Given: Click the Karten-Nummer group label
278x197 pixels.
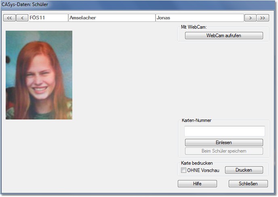Looking at the screenshot, I should [x=196, y=120].
